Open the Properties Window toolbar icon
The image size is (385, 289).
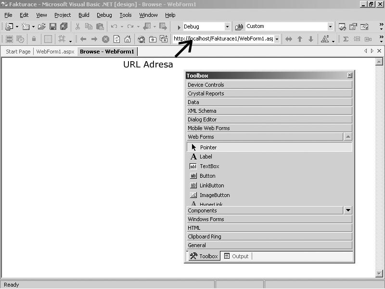(x=353, y=26)
